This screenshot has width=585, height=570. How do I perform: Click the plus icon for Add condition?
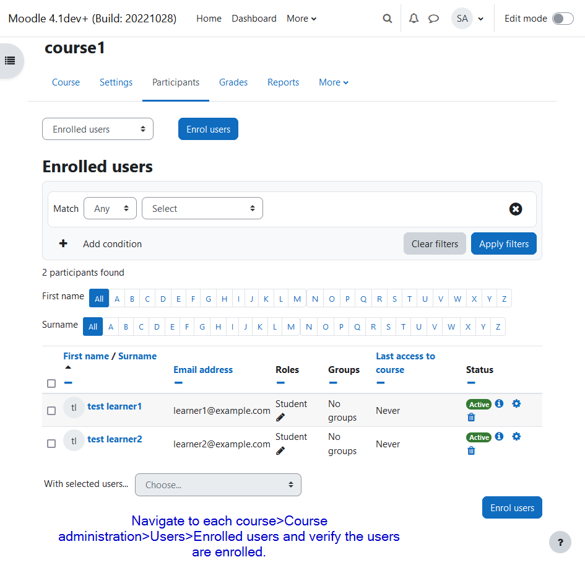[x=63, y=243]
